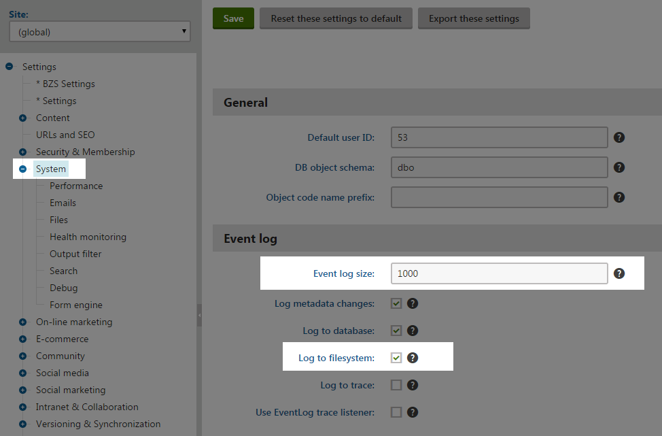Open help icon for Log to filesystem

click(413, 358)
